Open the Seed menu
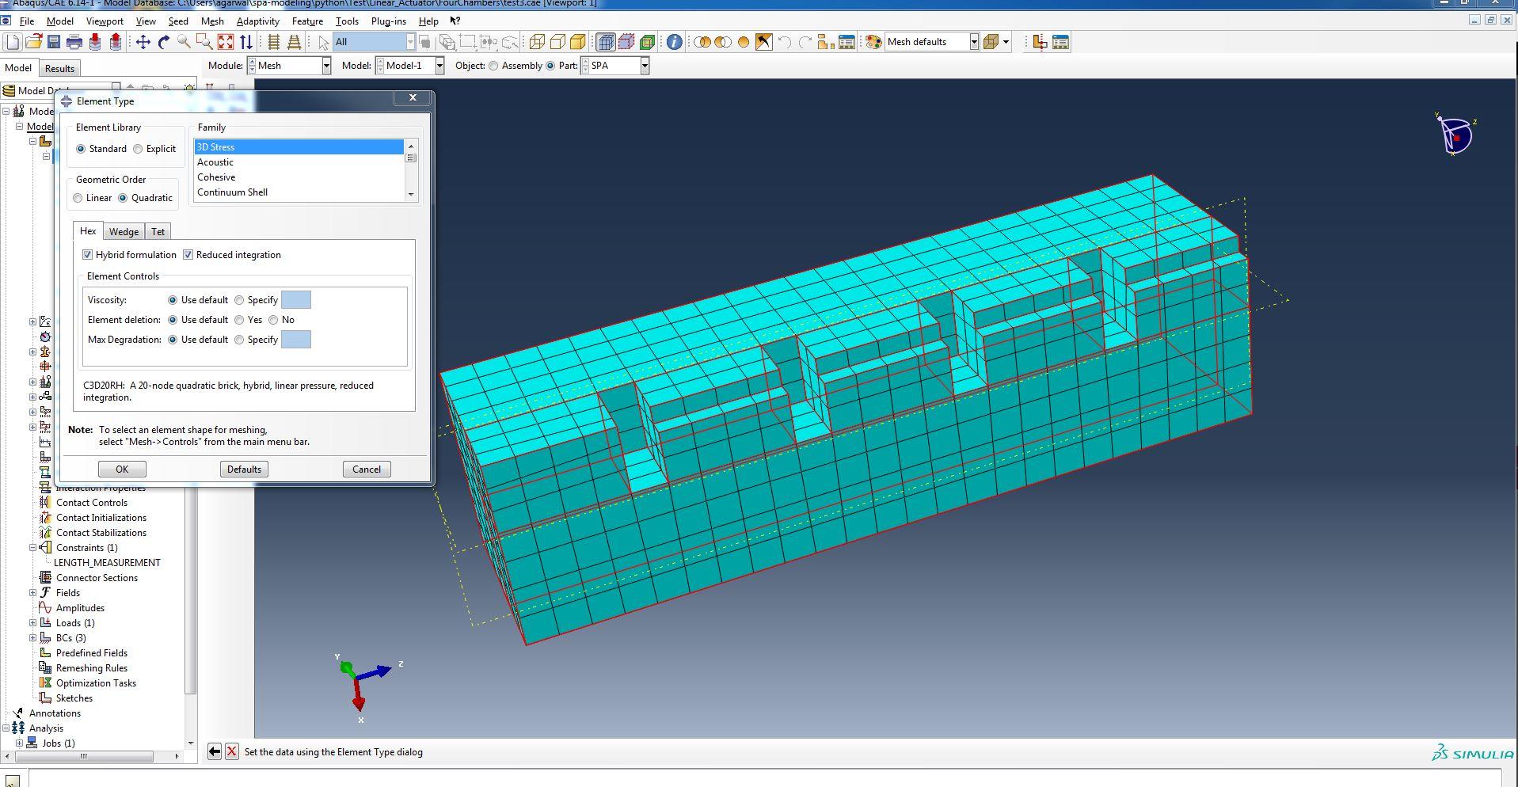 point(178,21)
